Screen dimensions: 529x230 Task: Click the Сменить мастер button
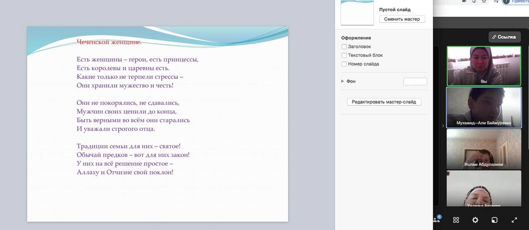[x=402, y=19]
